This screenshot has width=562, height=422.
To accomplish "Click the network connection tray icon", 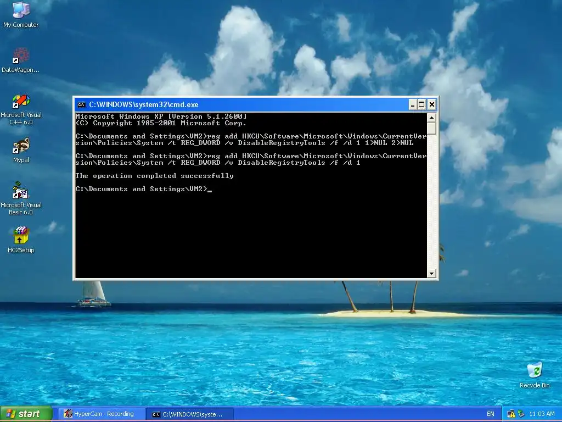I will [521, 414].
